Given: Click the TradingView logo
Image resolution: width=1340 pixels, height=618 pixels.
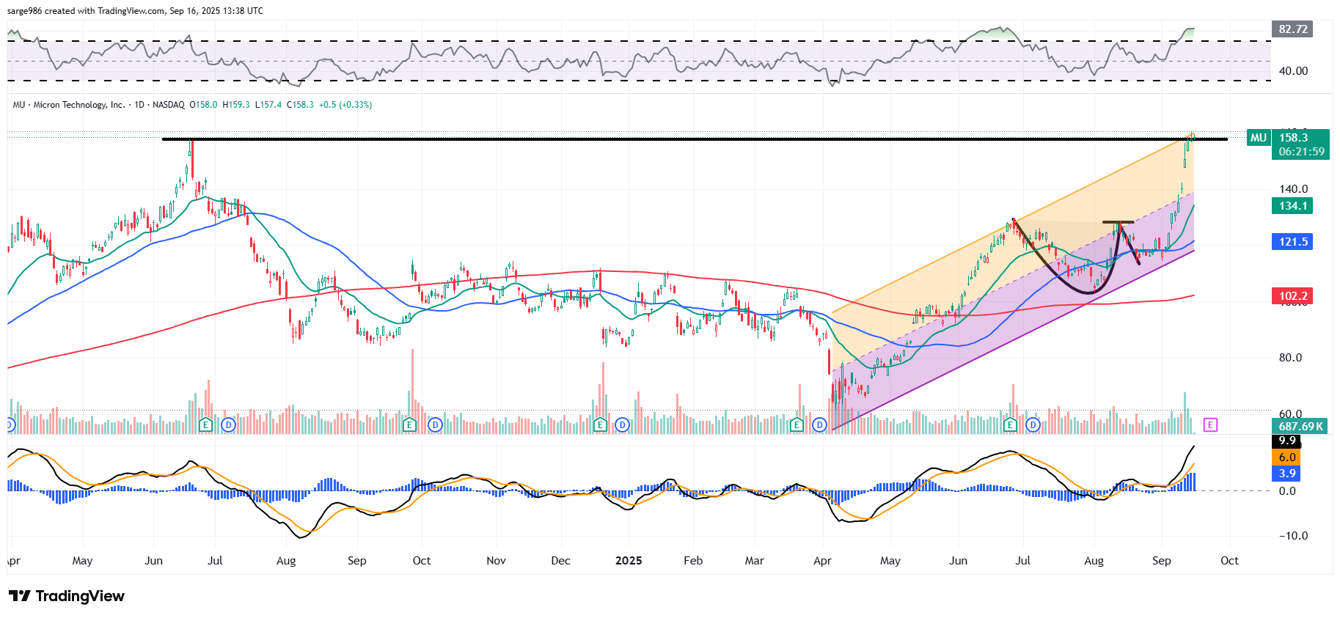Looking at the screenshot, I should tap(67, 596).
